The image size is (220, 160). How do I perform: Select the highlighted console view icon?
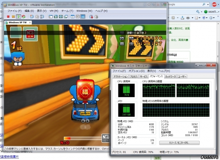click(x=83, y=17)
